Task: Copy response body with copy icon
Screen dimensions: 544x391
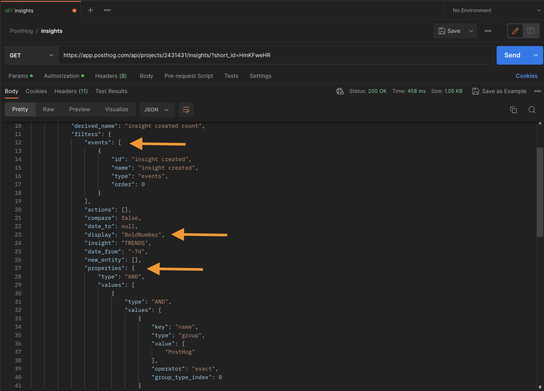Action: (x=513, y=110)
